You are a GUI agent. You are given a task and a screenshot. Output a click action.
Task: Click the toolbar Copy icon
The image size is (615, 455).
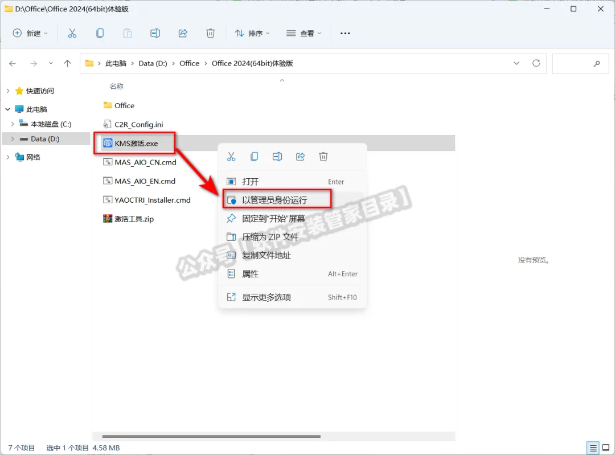click(100, 34)
